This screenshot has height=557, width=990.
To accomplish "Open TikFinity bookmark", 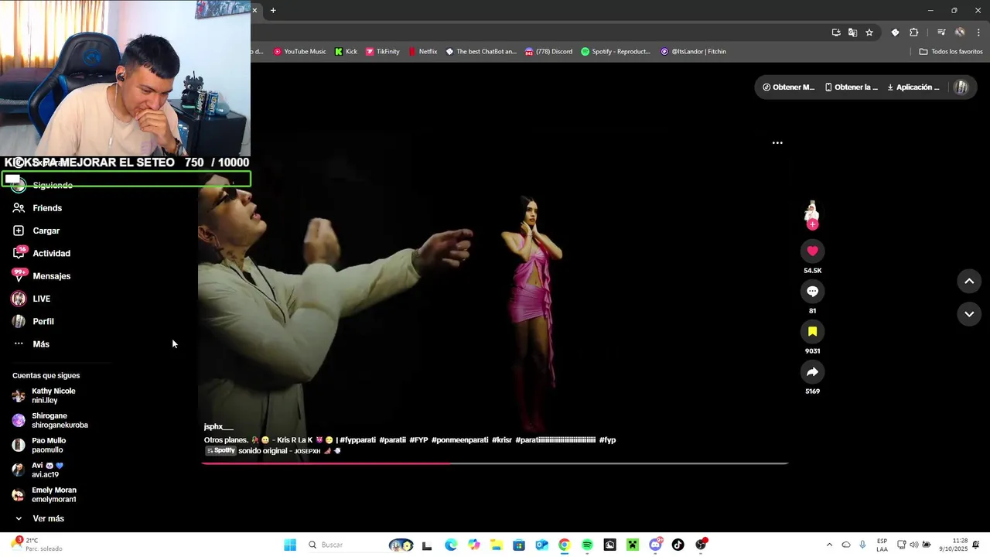I will pyautogui.click(x=382, y=52).
